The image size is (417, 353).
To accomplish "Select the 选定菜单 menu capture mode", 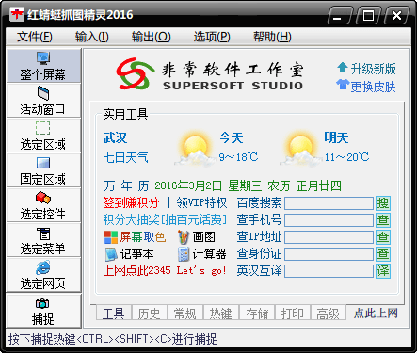I will tap(43, 240).
